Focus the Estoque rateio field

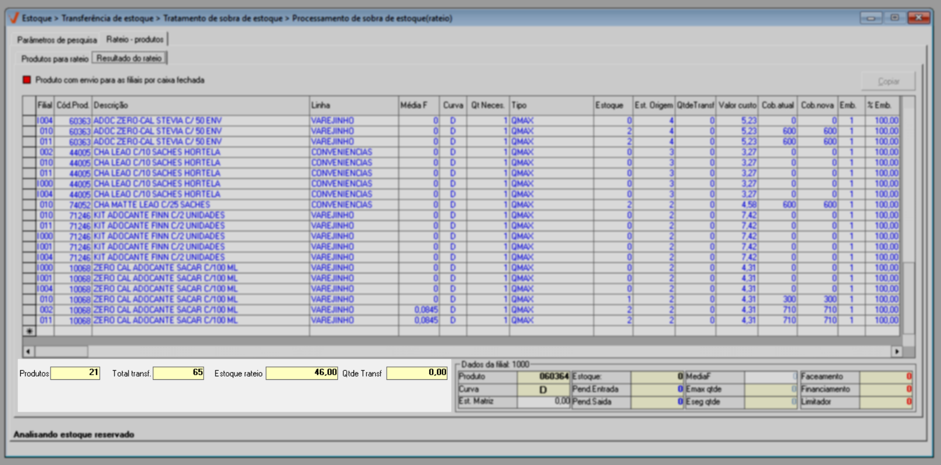[301, 373]
